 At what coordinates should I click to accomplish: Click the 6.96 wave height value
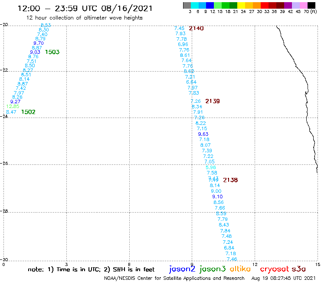[x=183, y=44]
